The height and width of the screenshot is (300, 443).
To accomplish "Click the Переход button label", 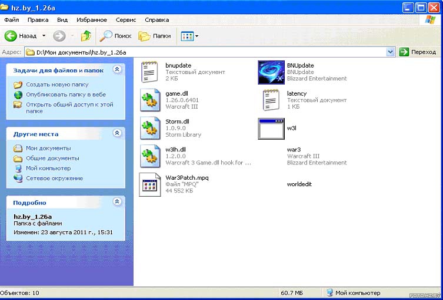I will 424,52.
